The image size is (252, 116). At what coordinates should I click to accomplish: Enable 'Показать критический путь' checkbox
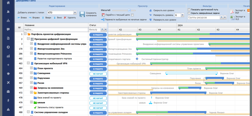[x=189, y=10]
